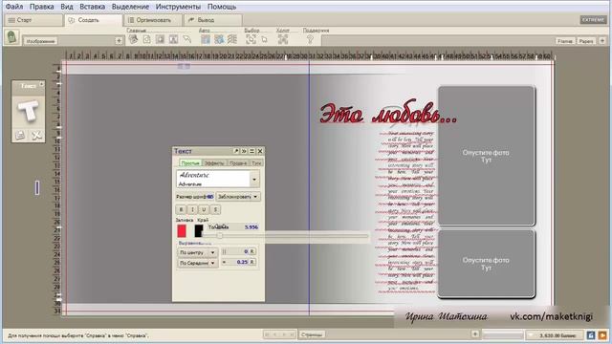This screenshot has width=612, height=344.
Task: Click the blue share icon at bottom right
Action: pyautogui.click(x=591, y=335)
